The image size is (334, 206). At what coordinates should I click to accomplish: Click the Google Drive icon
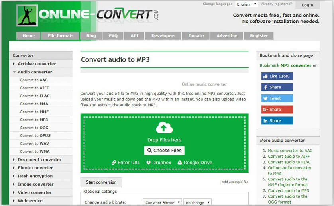click(180, 163)
